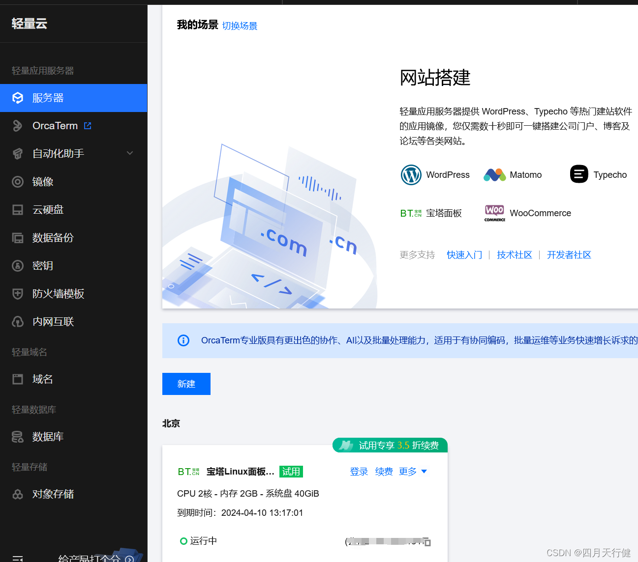Click the 网站搭建 heading
Viewport: 638px width, 562px height.
(x=435, y=78)
